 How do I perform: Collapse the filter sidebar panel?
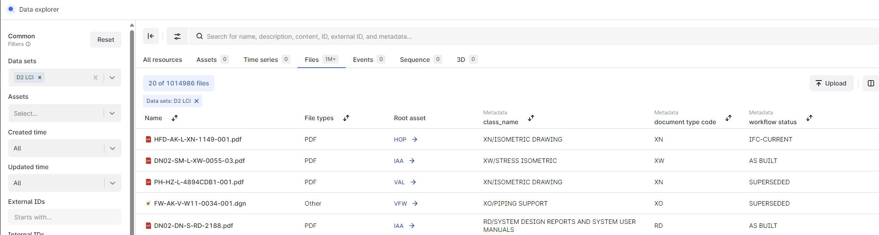tap(151, 36)
